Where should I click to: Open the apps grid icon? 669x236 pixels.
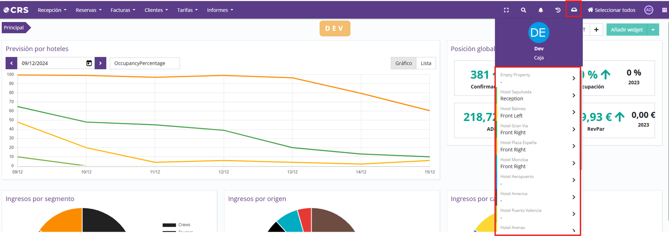pos(664,10)
